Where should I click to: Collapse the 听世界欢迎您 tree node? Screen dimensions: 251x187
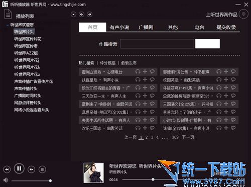(8, 25)
